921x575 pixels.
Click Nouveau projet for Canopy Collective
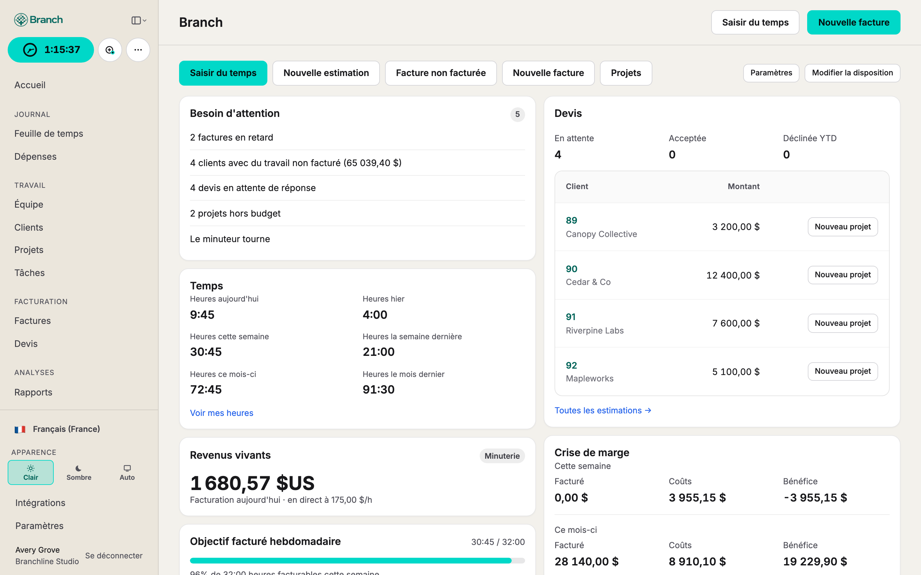tap(843, 227)
